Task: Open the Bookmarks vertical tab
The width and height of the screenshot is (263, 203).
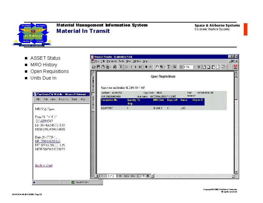Action: 93,82
